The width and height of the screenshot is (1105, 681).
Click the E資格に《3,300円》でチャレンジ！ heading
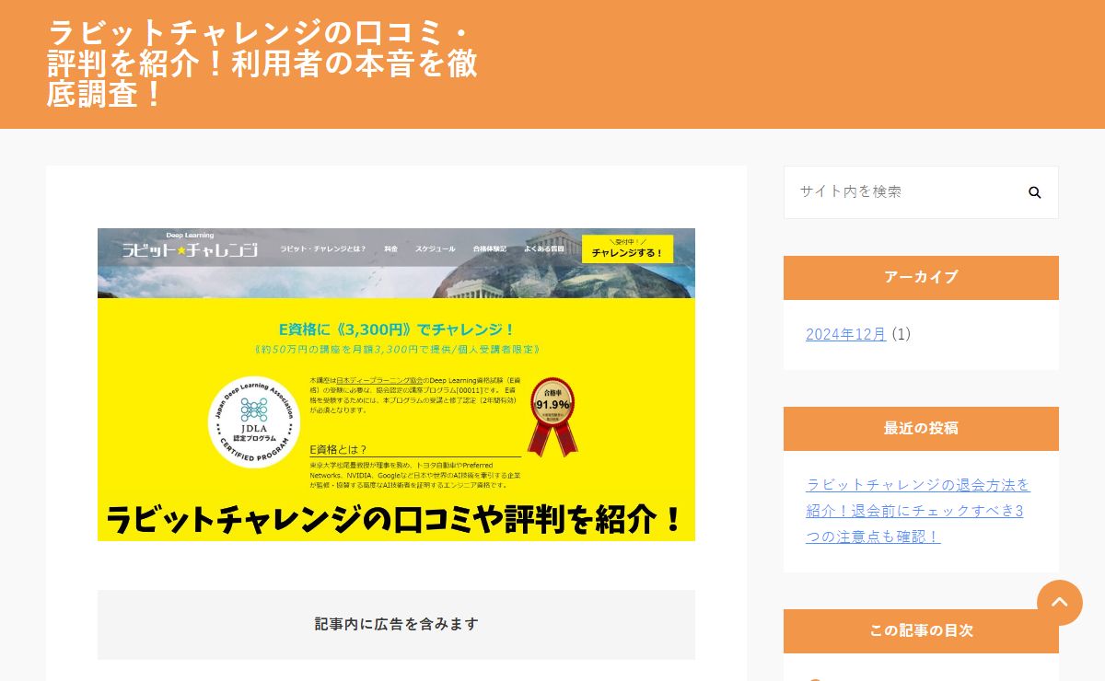[396, 329]
